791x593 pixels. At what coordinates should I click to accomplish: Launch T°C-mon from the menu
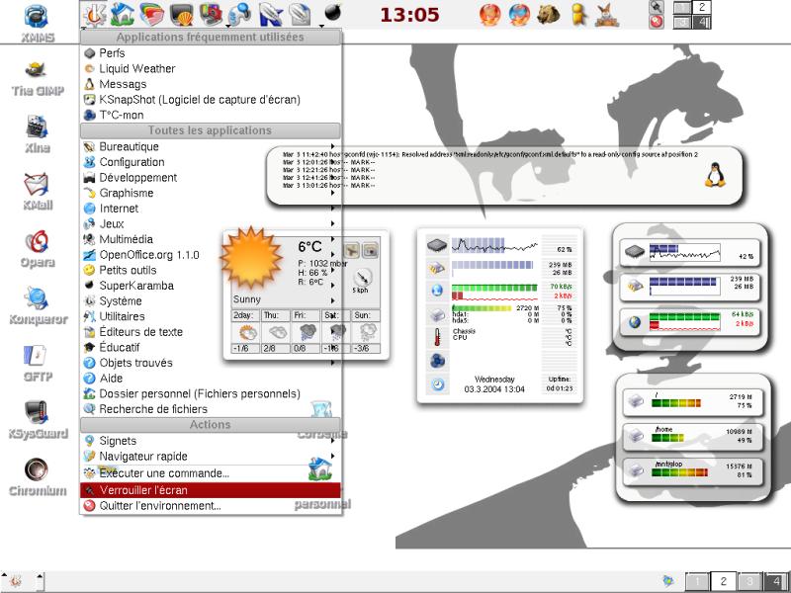[211, 115]
